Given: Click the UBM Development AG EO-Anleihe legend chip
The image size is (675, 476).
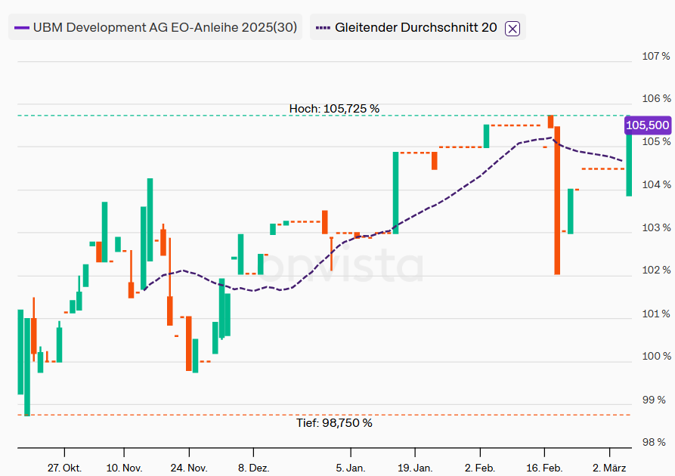Looking at the screenshot, I should tap(156, 27).
